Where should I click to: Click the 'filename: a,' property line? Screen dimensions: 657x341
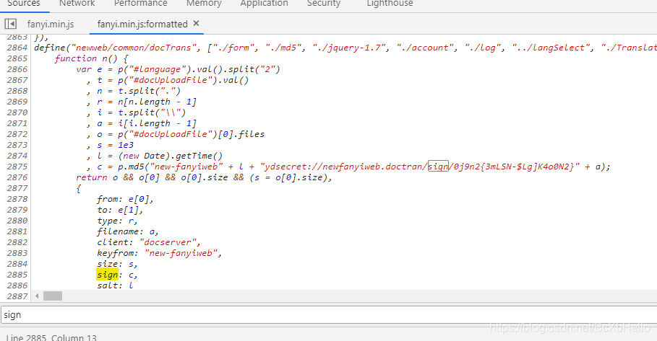click(x=128, y=231)
